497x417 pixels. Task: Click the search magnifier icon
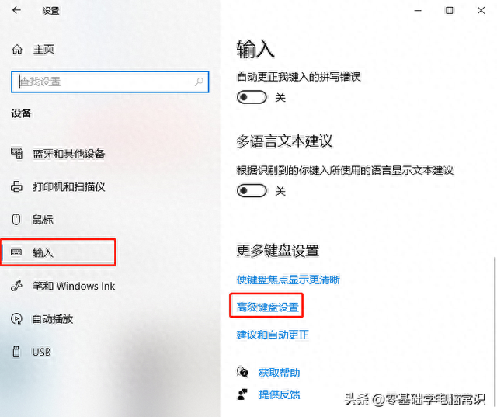click(199, 82)
